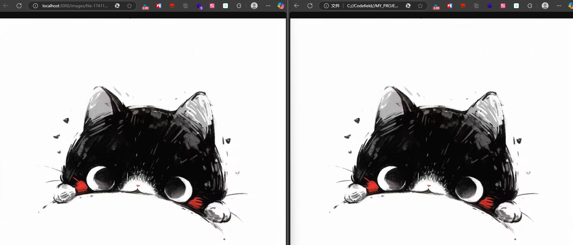The image size is (573, 245).
Task: Select the localhost:3000 address bar
Action: click(x=75, y=6)
